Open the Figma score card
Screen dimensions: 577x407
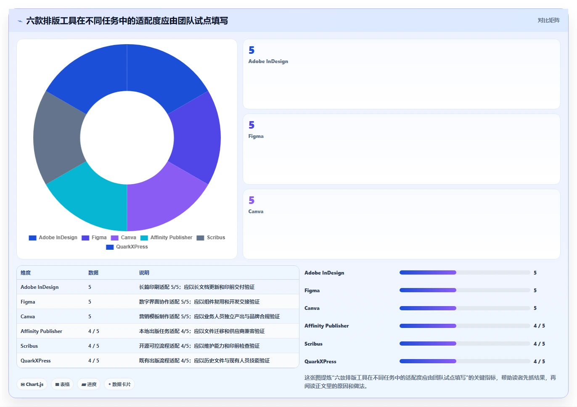coord(402,149)
